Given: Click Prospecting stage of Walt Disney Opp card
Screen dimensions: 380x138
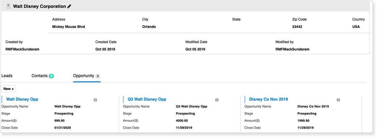Looking at the screenshot, I should coord(64,113).
